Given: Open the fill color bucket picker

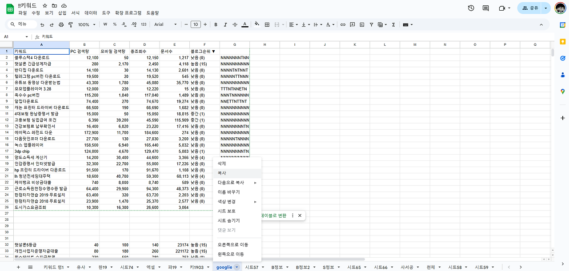Looking at the screenshot, I should click(x=257, y=24).
